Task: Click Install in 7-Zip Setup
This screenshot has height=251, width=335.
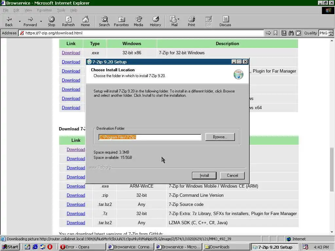Action: pyautogui.click(x=204, y=176)
